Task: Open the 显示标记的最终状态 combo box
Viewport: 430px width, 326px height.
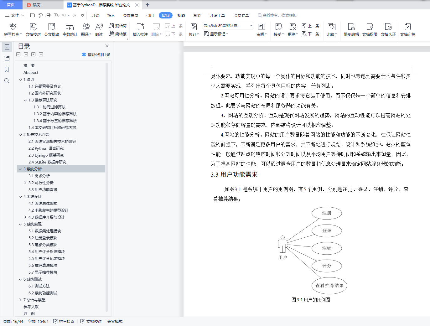Action: tap(228, 26)
